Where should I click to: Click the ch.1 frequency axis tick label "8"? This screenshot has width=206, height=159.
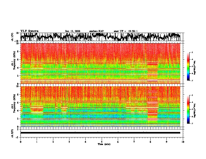[x=18, y=51]
